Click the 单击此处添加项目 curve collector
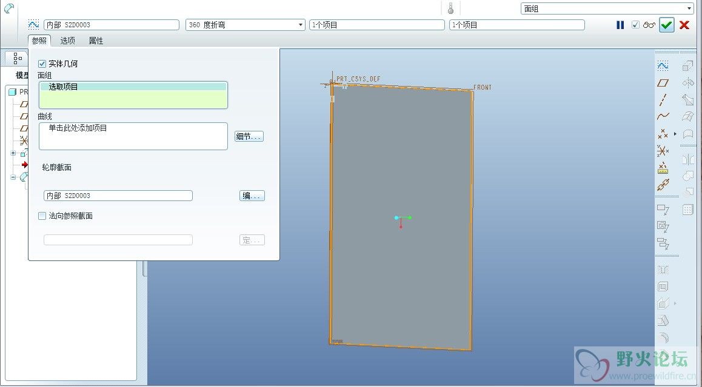The image size is (702, 387). [133, 136]
